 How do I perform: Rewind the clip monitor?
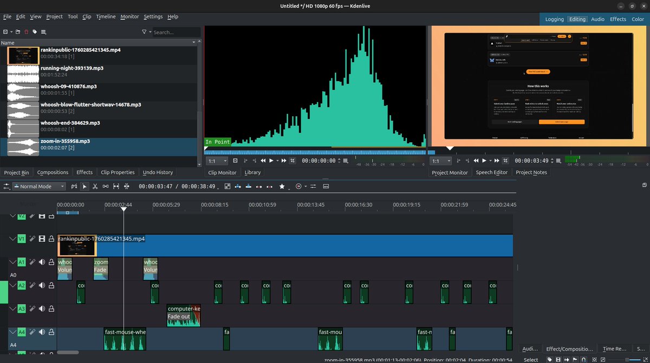(263, 161)
